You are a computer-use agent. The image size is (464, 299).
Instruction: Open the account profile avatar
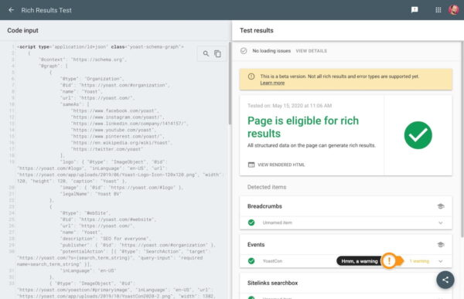click(x=454, y=10)
